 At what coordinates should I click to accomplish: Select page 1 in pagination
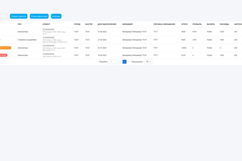pos(124,62)
